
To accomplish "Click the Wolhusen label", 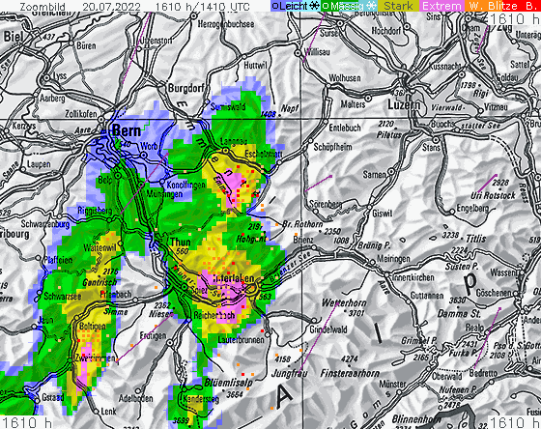I will coord(345,78).
